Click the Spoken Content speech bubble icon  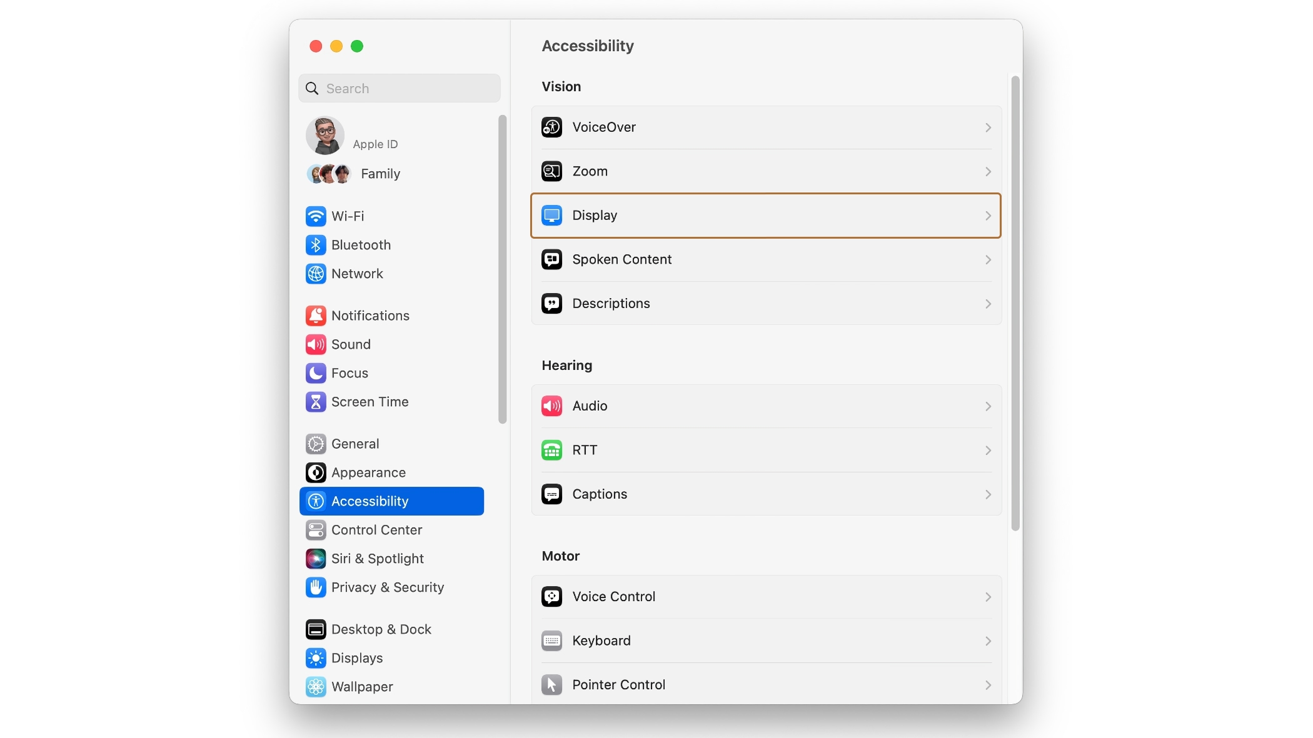[x=551, y=259]
